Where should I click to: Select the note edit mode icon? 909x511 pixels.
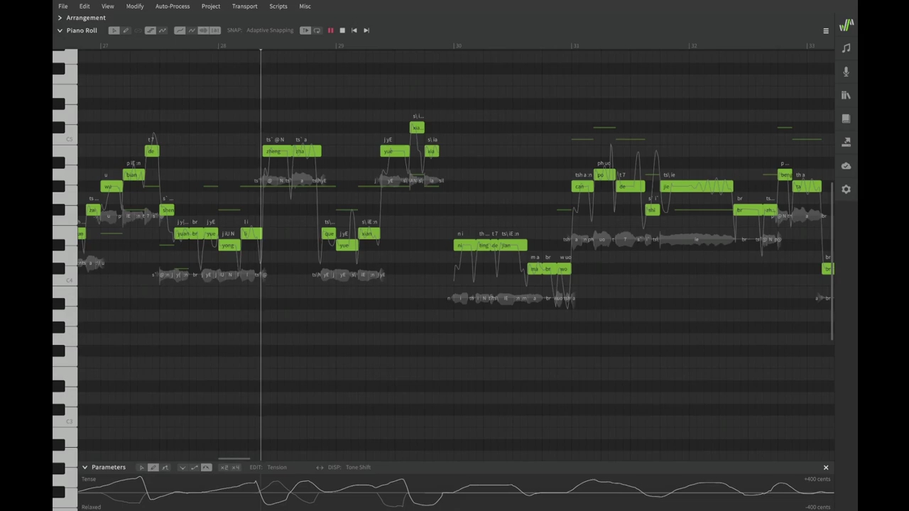point(151,31)
